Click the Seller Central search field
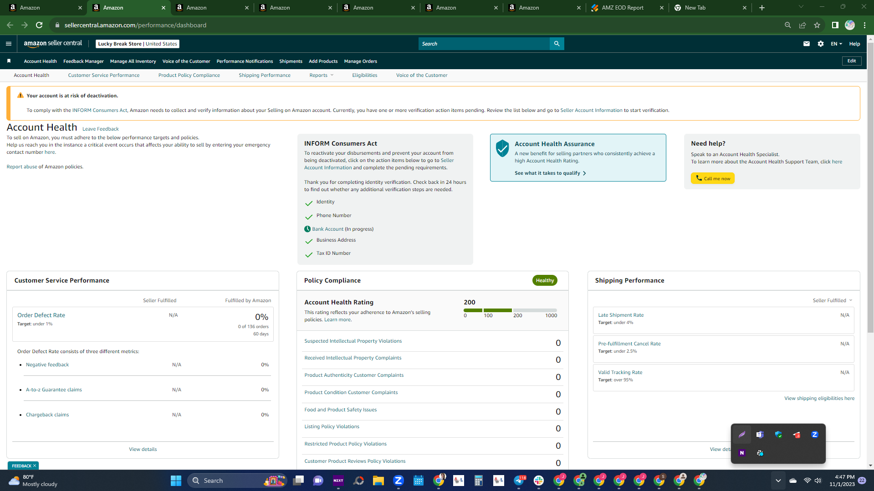The height and width of the screenshot is (491, 874). tap(484, 44)
